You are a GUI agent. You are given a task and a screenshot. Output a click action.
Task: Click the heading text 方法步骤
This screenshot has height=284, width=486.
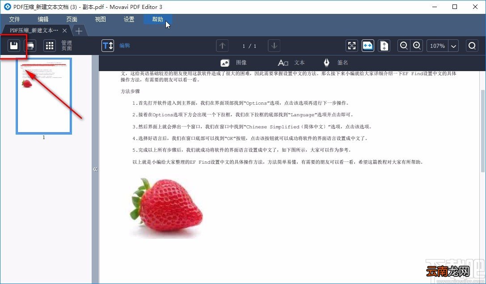tap(130, 92)
